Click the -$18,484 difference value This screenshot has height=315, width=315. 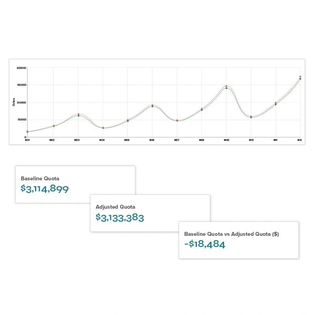(205, 244)
